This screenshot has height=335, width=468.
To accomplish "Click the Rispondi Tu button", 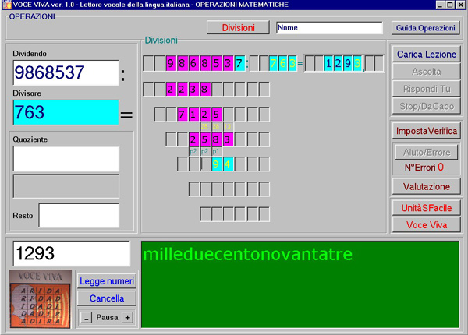I will pos(426,89).
